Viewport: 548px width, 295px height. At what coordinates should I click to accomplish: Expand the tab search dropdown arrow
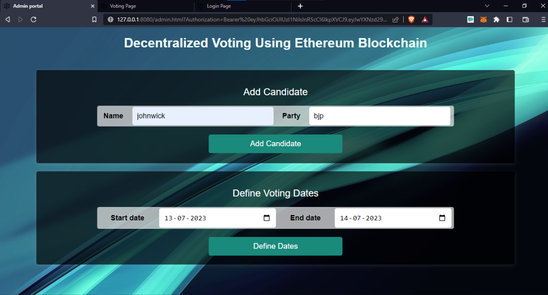point(487,6)
